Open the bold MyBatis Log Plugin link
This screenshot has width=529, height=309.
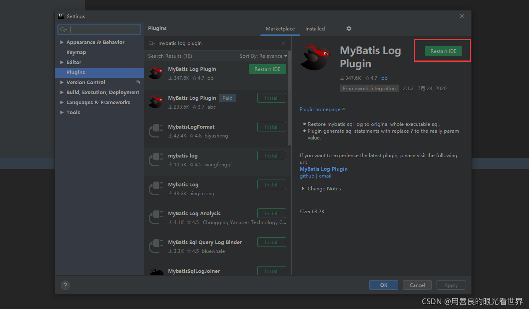pos(324,169)
